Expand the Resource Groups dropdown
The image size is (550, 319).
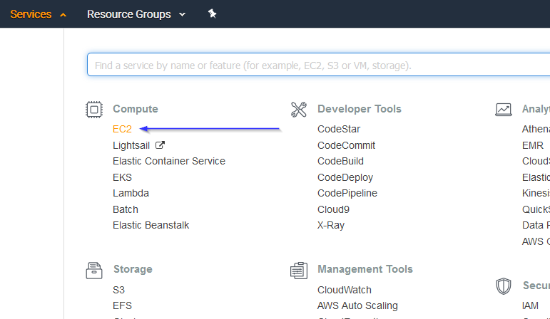[x=136, y=14]
